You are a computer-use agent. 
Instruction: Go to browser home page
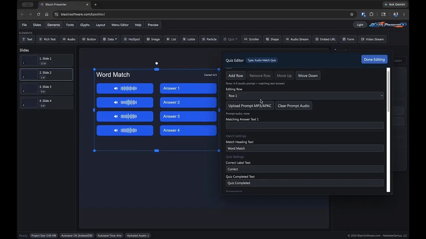47,14
